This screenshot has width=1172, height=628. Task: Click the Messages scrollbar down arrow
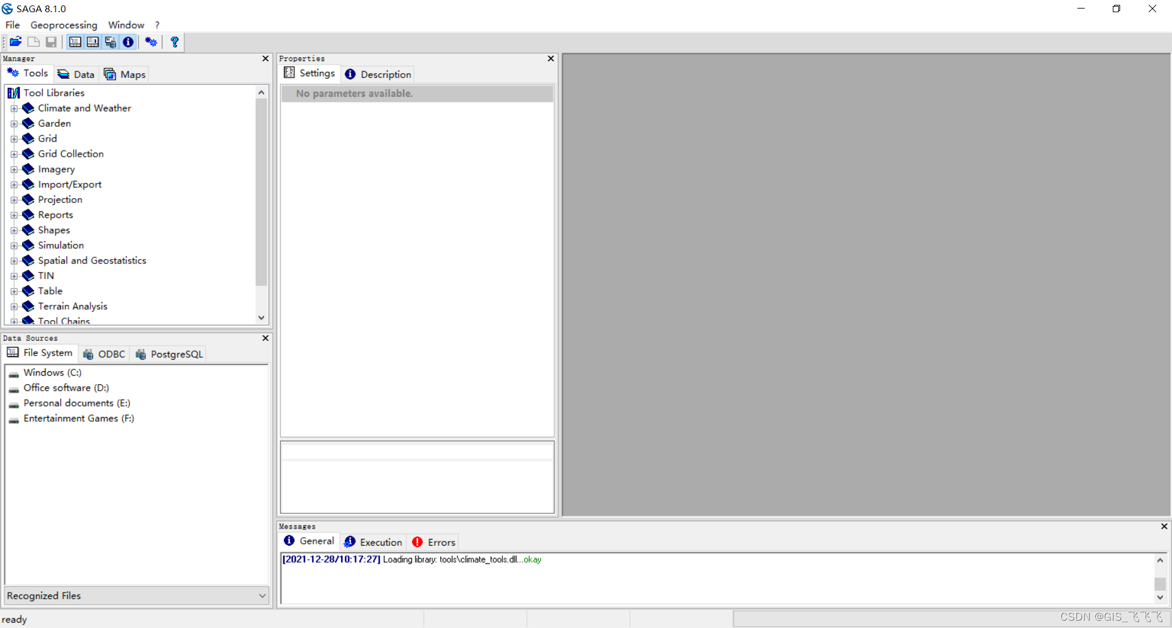1160,598
